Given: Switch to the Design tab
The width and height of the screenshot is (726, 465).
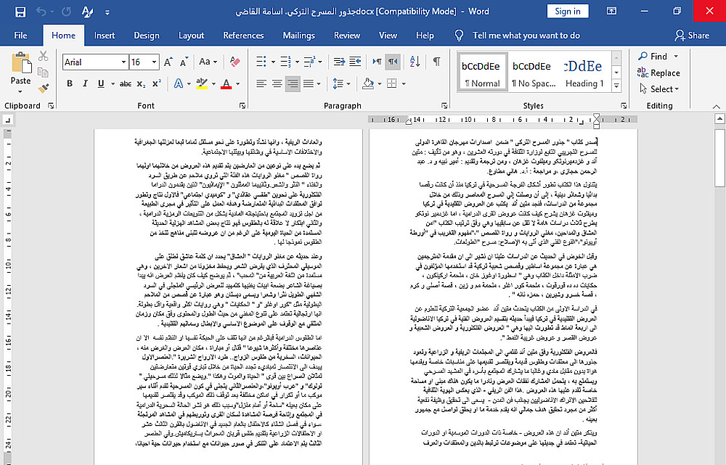Looking at the screenshot, I should [x=147, y=35].
